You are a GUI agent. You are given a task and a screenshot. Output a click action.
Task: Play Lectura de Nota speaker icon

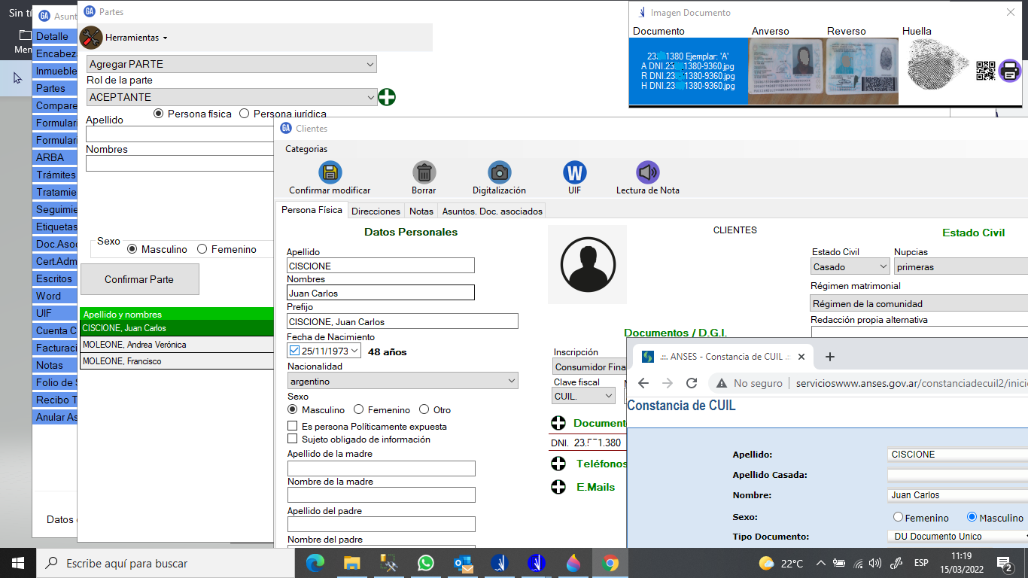(x=647, y=172)
